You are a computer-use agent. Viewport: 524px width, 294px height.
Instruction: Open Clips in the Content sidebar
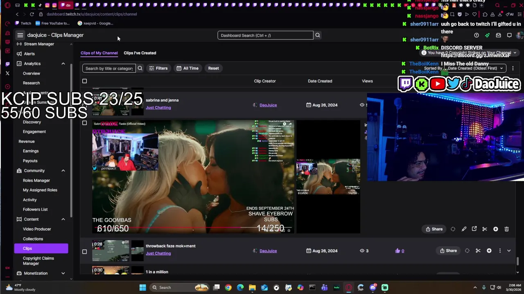coord(41,248)
